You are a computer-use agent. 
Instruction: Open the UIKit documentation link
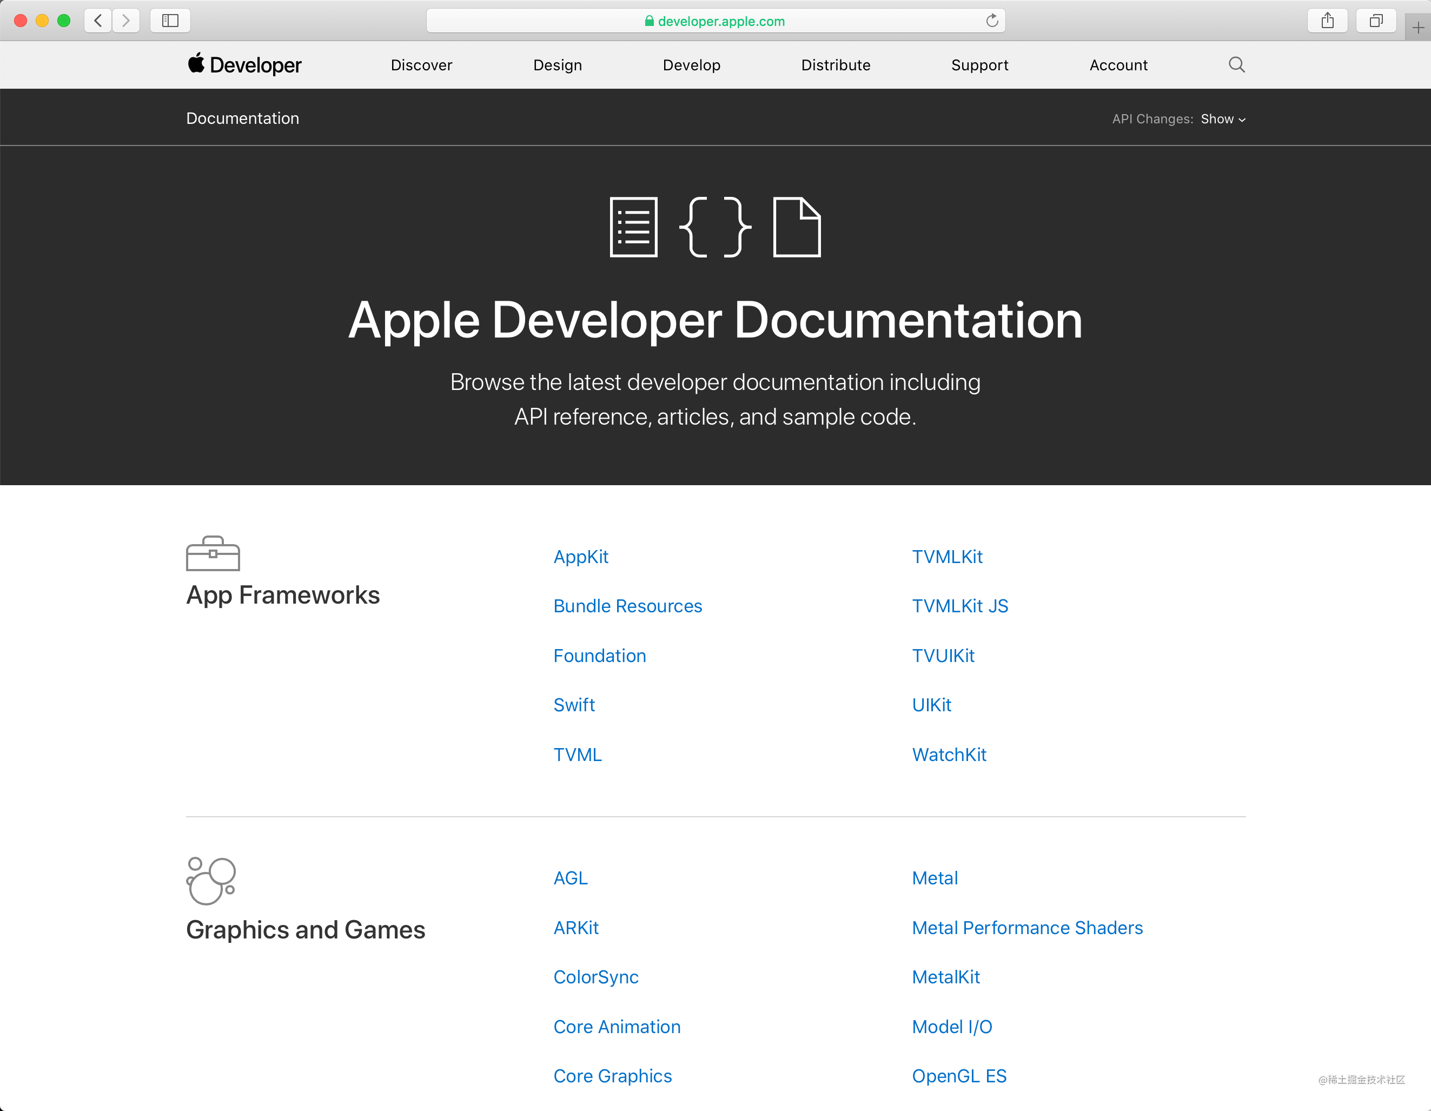point(931,705)
